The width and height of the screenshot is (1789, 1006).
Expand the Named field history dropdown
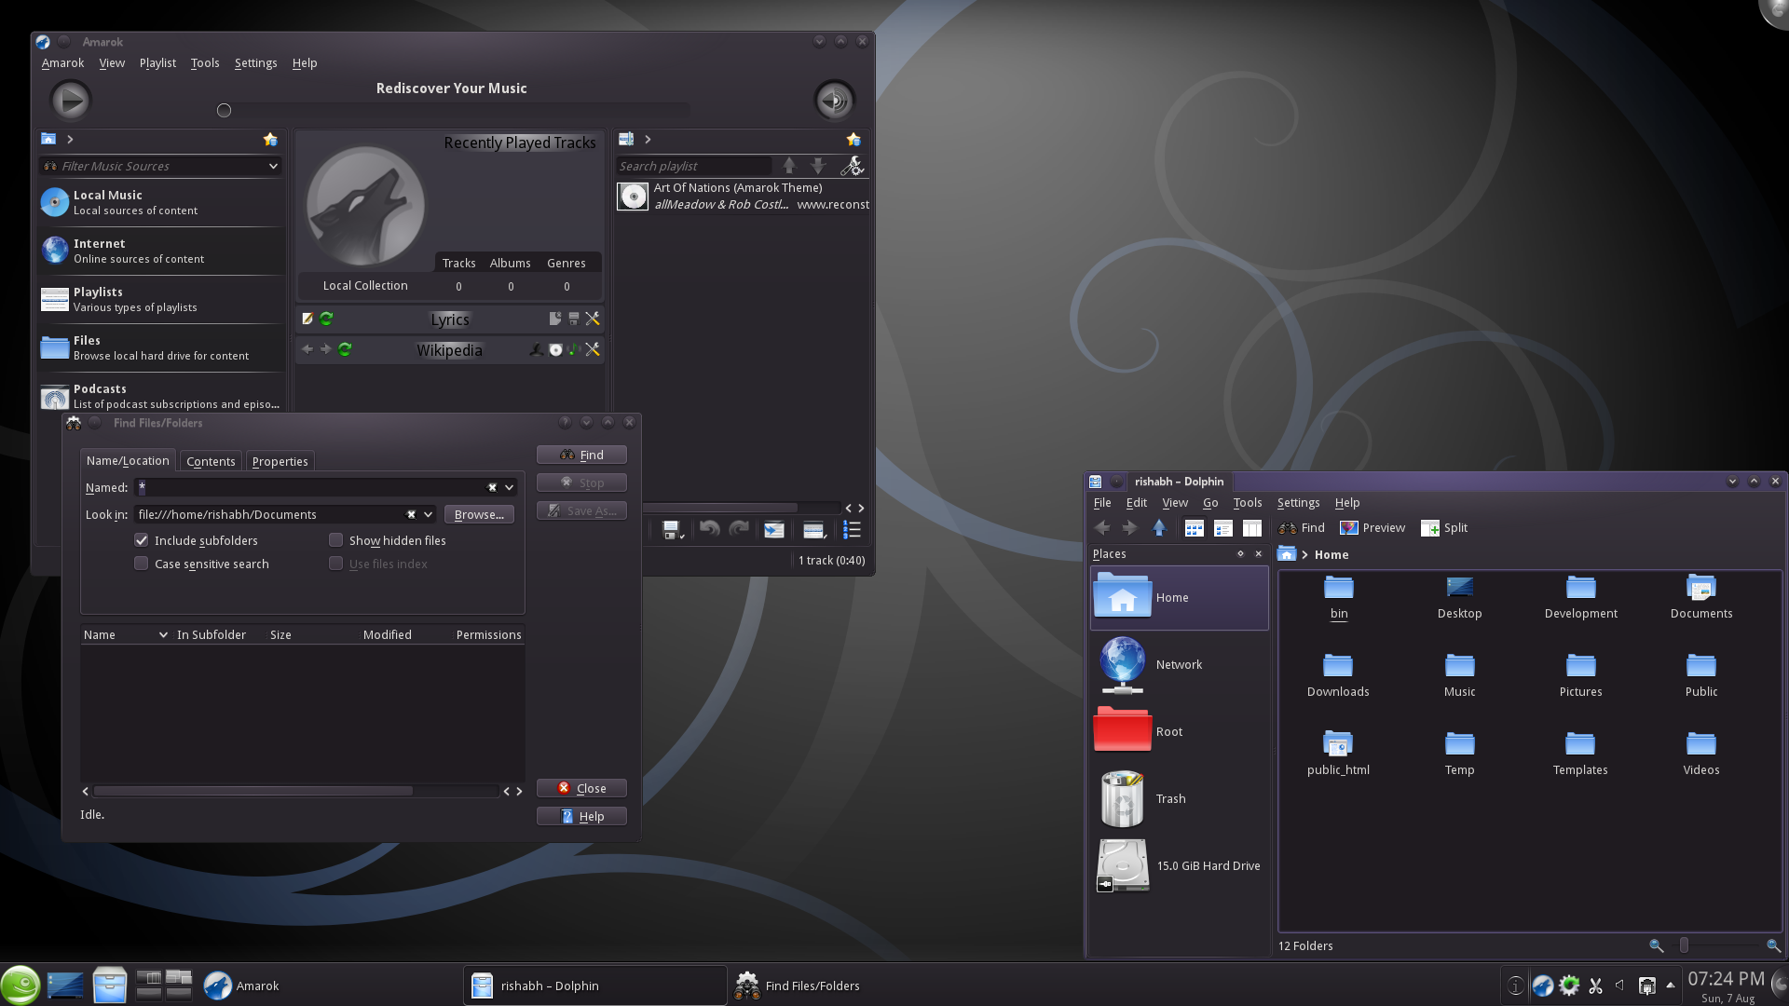[510, 488]
